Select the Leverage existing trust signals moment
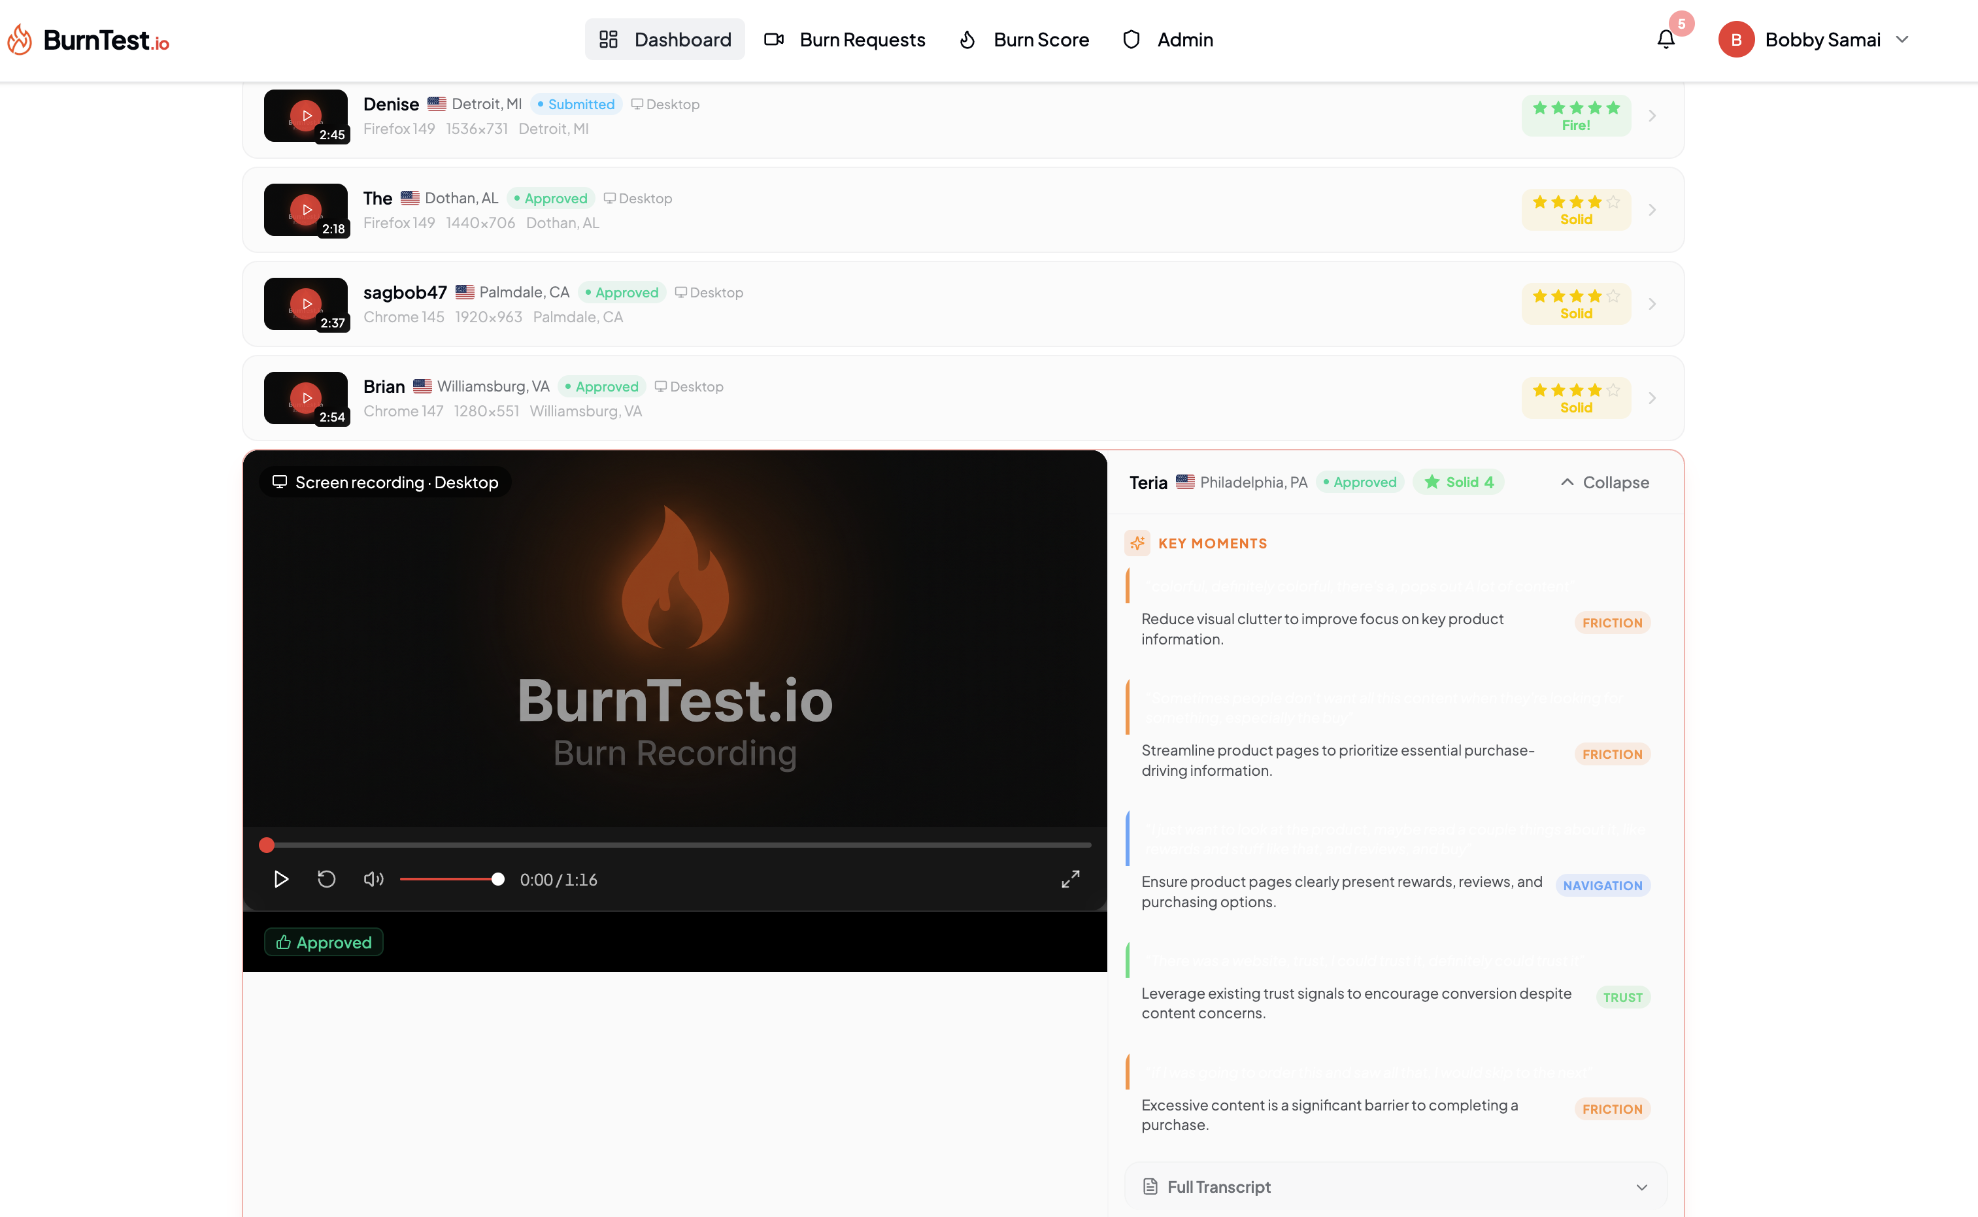Viewport: 1978px width, 1217px height. coord(1356,1003)
